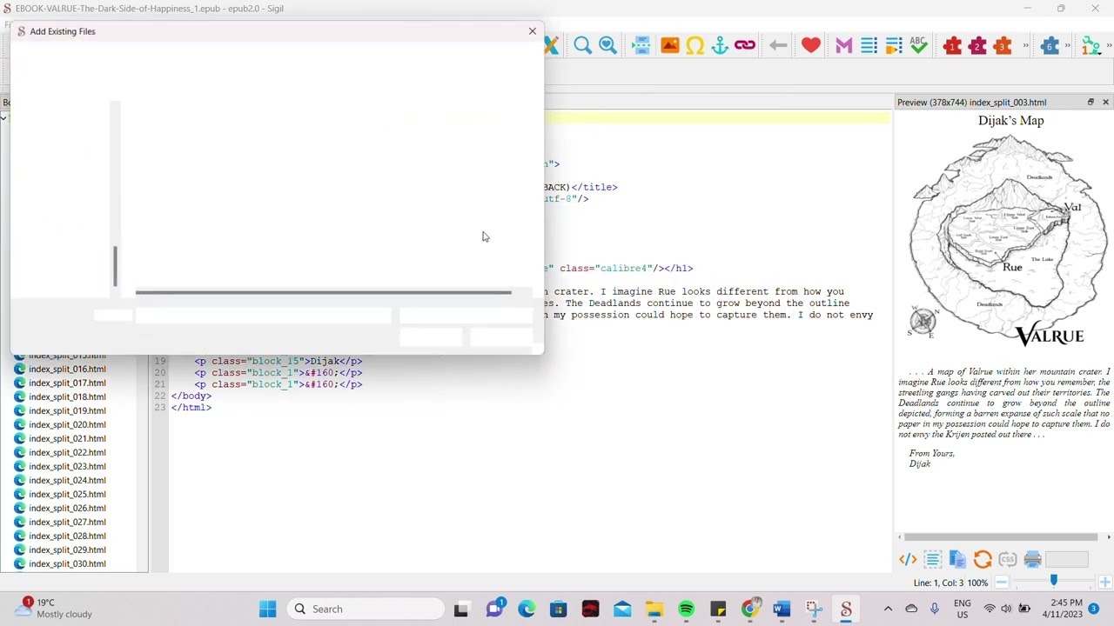This screenshot has height=626, width=1114.
Task: Undock the Preview panel
Action: 1091,103
